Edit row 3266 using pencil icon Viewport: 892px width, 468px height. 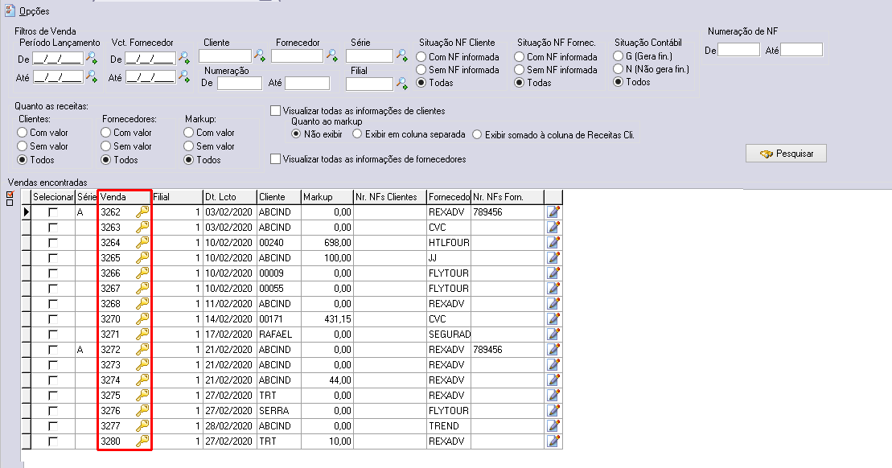[553, 273]
